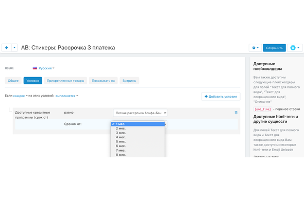This screenshot has height=201, width=304.
Task: Click the page title АВ: Стикеры
Action: click(68, 48)
